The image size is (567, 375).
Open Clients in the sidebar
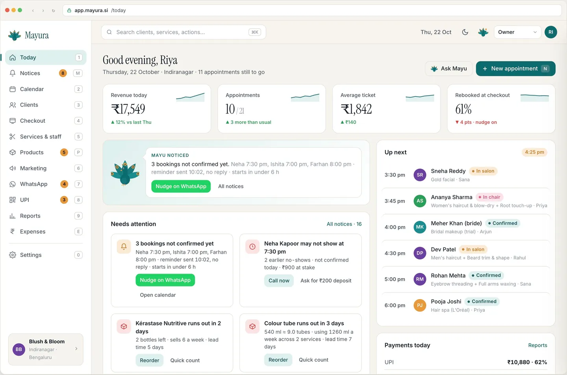coord(46,105)
